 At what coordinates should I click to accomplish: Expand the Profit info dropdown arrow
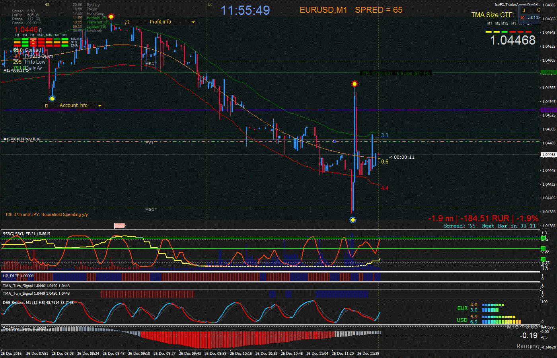click(x=193, y=22)
